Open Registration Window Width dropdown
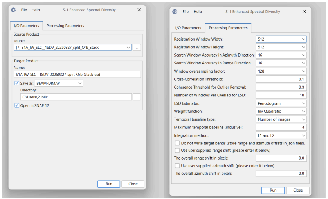Image resolution: width=328 pixels, height=199 pixels. (x=281, y=39)
